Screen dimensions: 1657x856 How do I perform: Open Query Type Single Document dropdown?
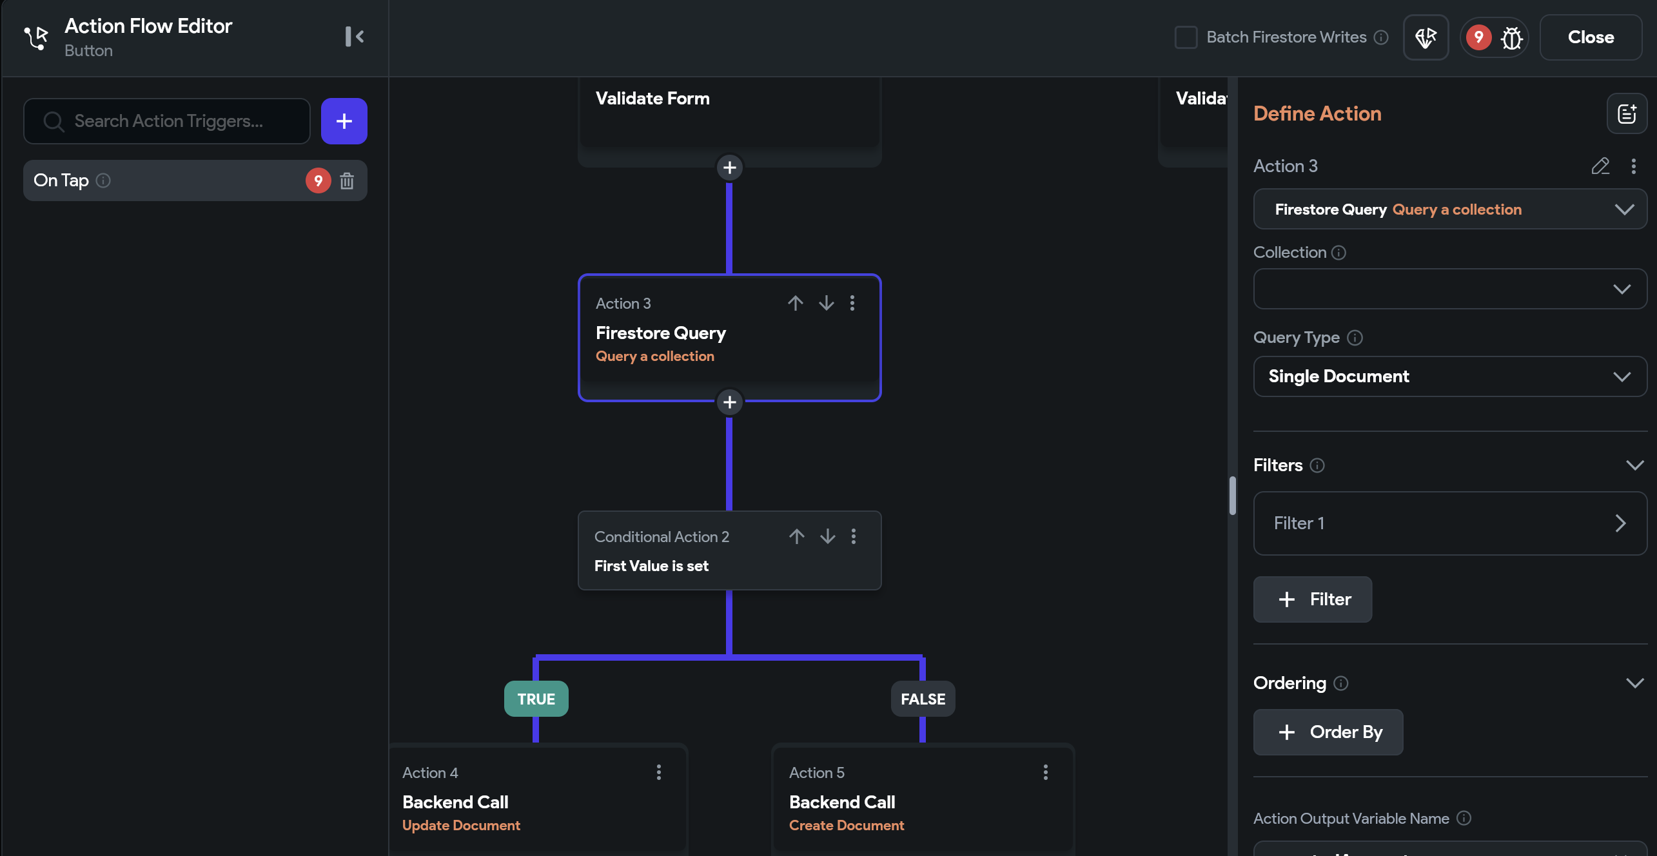[x=1449, y=376]
